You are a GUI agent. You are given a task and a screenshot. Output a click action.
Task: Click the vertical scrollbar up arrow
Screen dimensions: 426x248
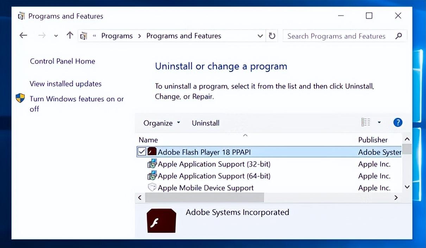point(407,139)
